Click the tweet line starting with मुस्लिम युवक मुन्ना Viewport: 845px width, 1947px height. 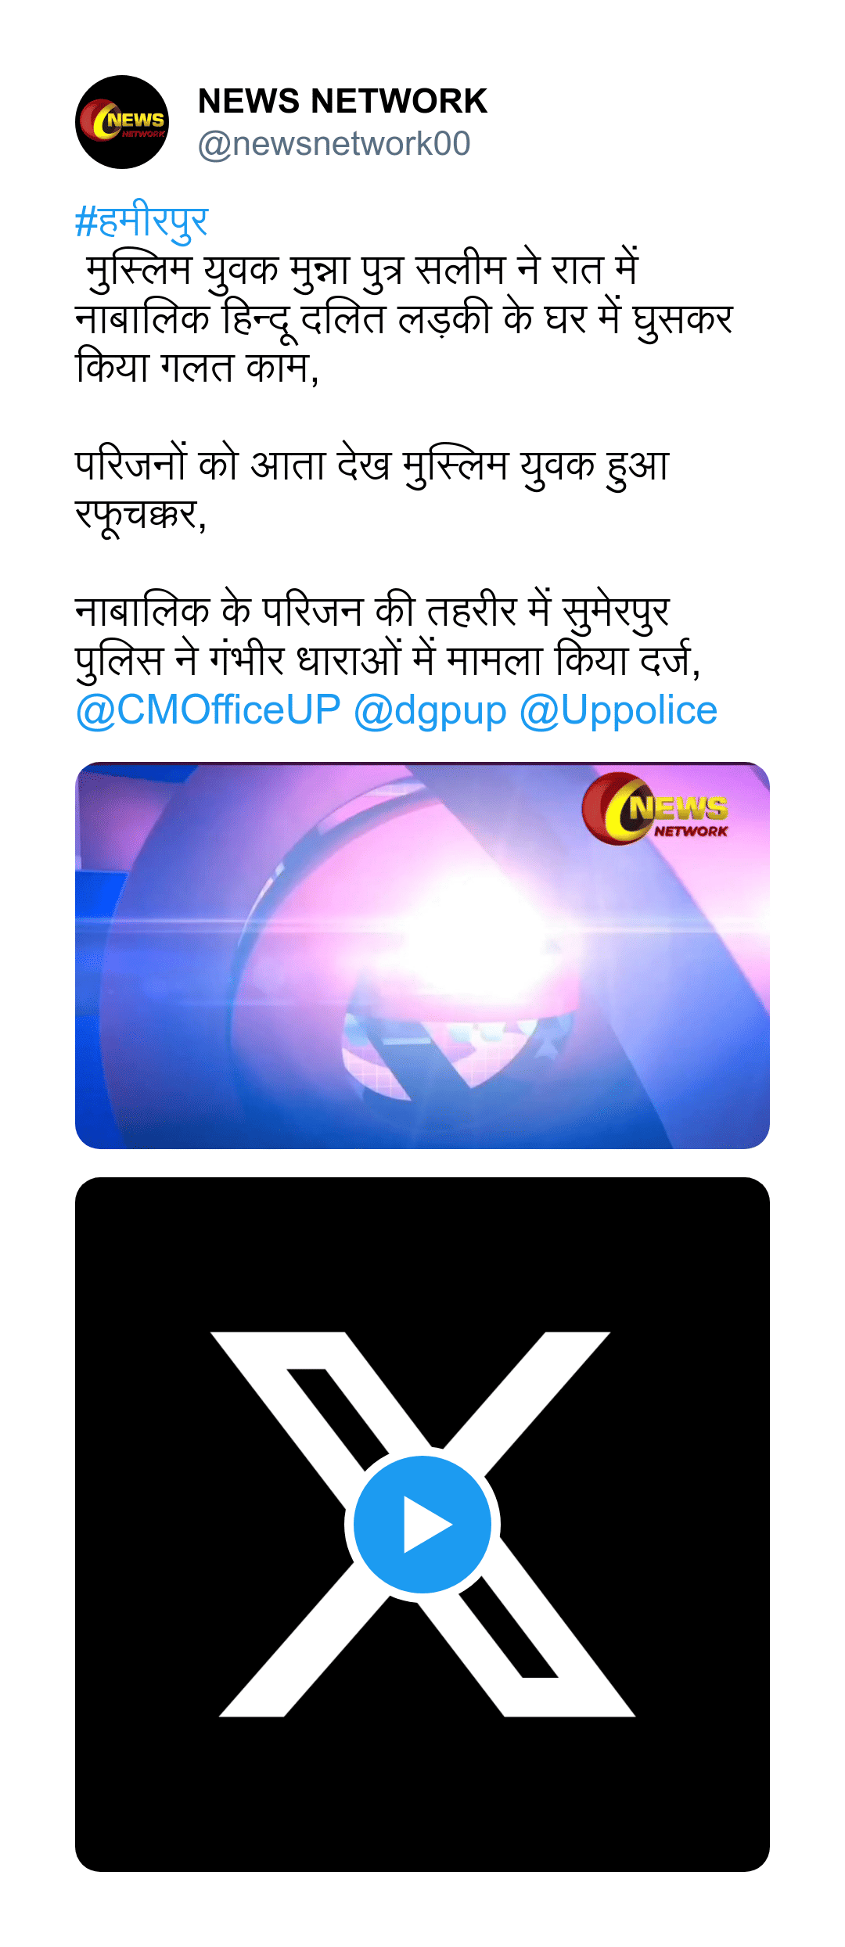[361, 271]
